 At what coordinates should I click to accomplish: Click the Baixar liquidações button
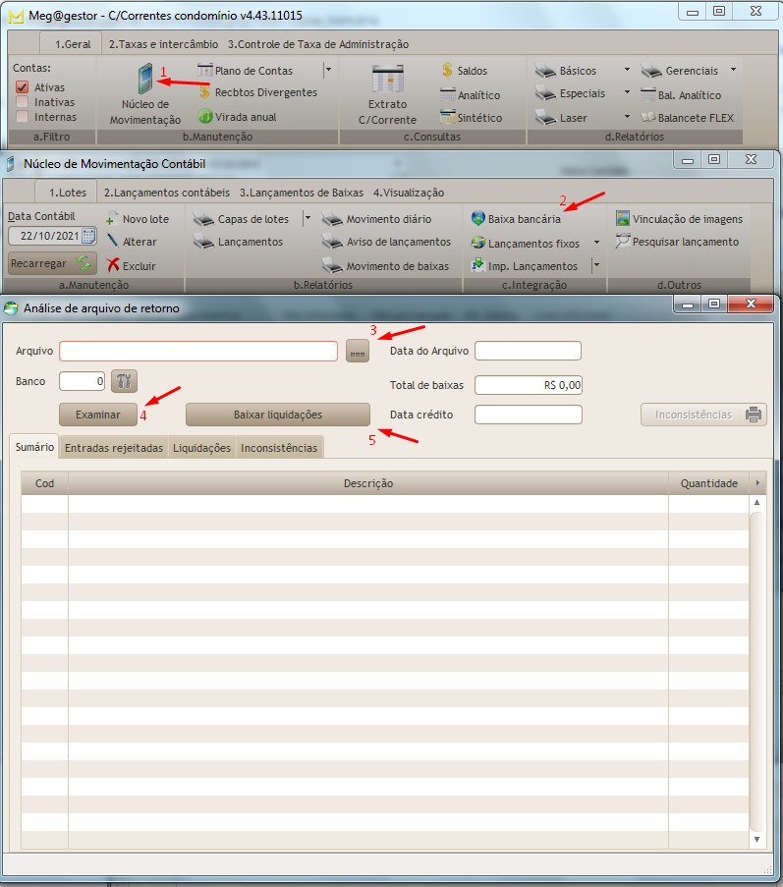(277, 415)
